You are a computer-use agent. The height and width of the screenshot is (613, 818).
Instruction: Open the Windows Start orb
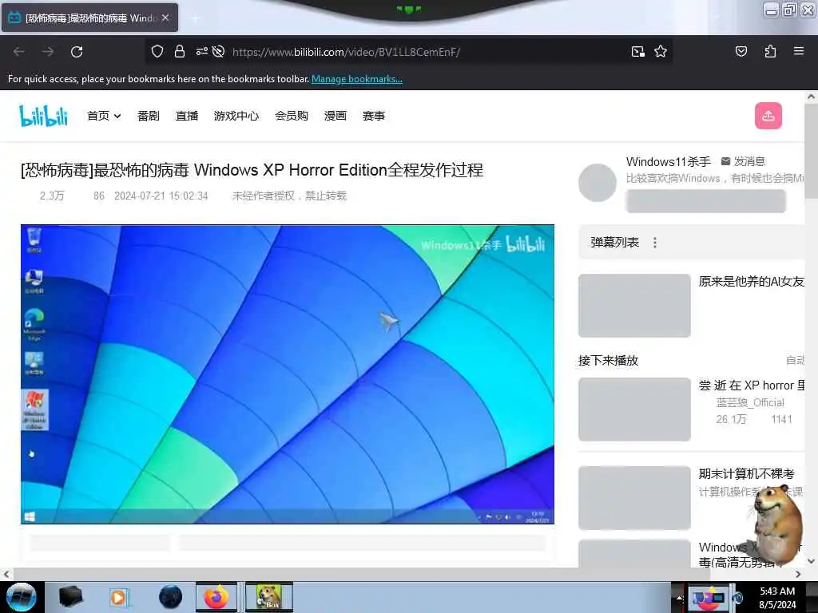pyautogui.click(x=21, y=597)
